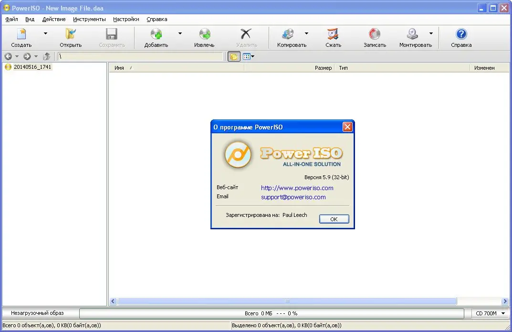Open the Back history dropdown arrow
The height and width of the screenshot is (332, 512).
point(17,56)
